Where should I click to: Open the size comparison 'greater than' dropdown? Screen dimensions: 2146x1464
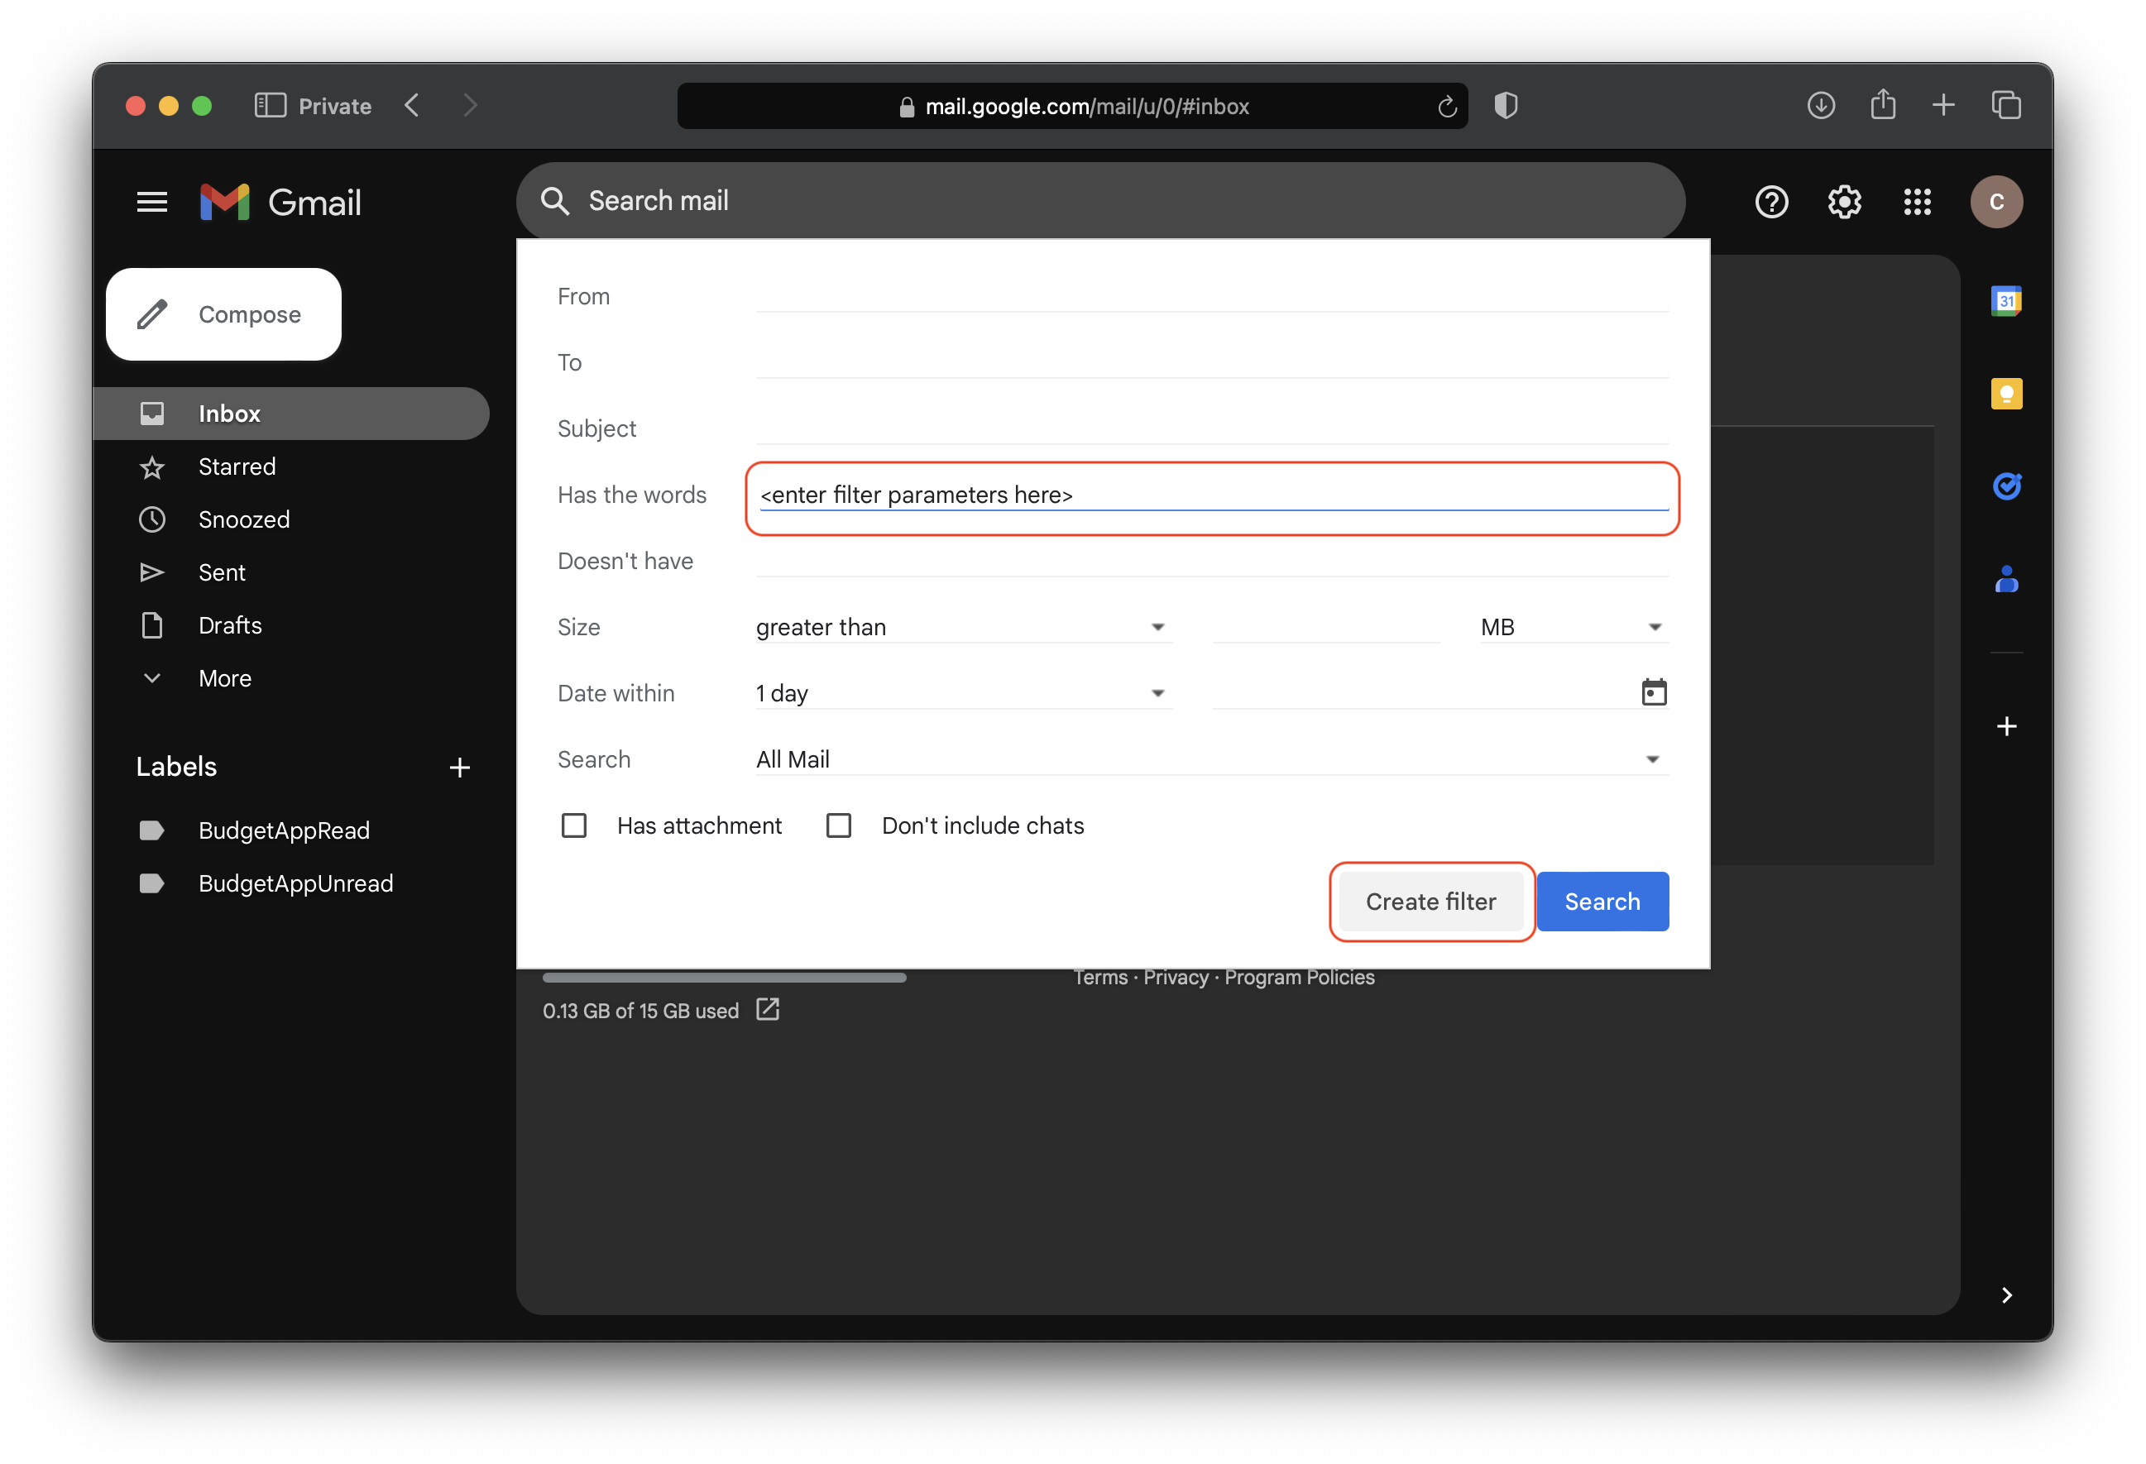tap(962, 628)
